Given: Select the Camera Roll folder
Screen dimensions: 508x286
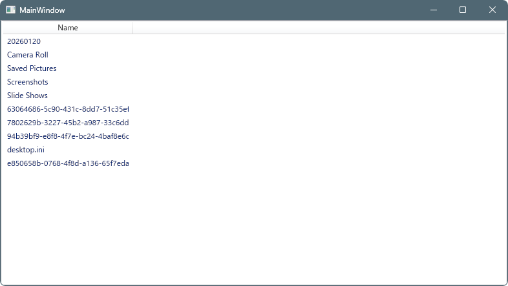Looking at the screenshot, I should [x=28, y=55].
